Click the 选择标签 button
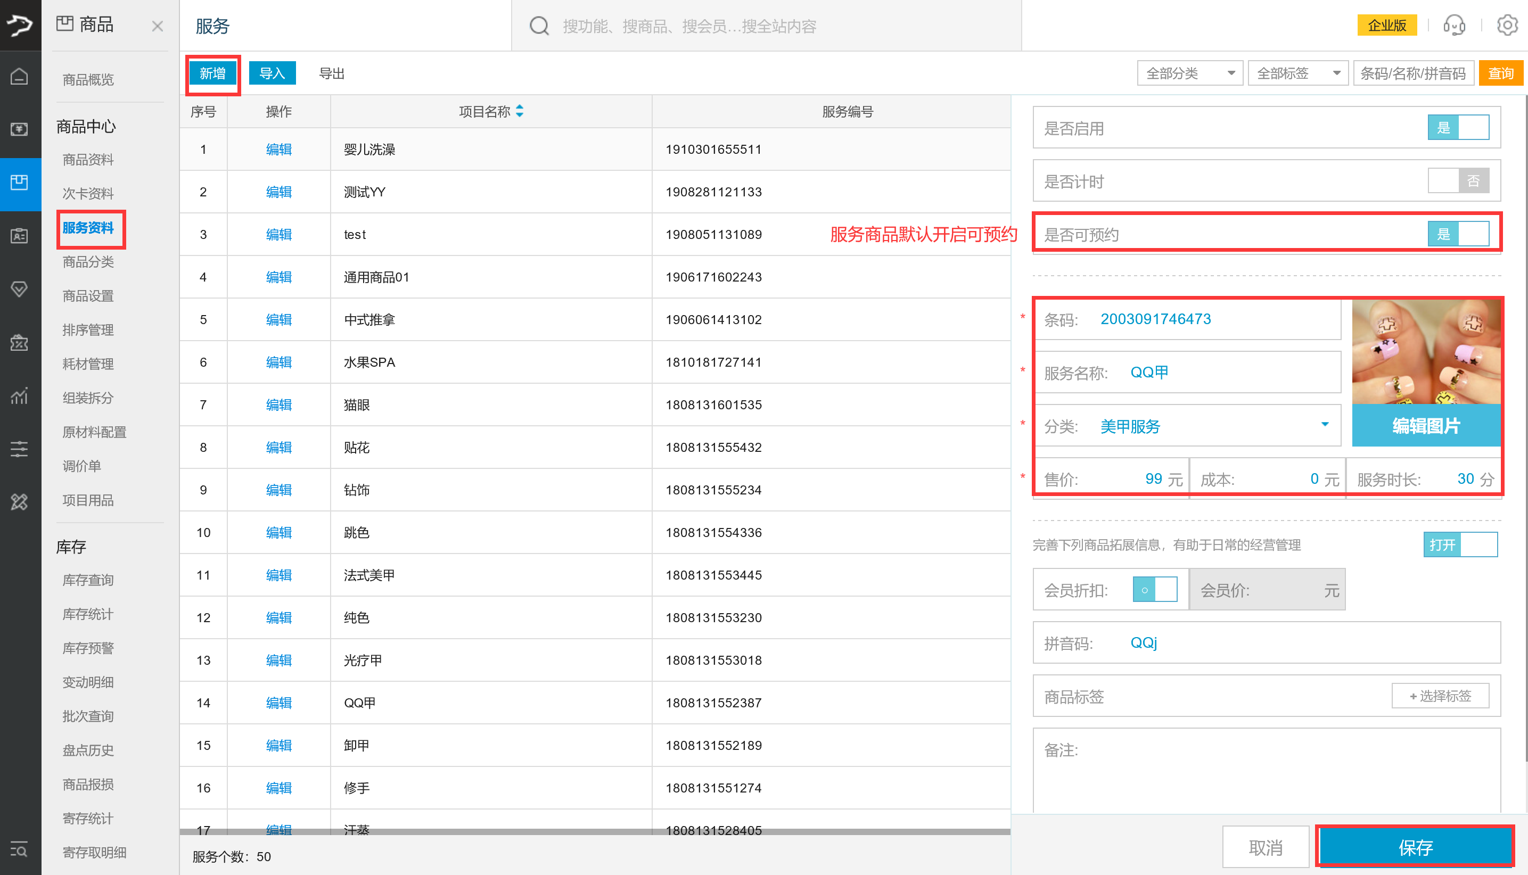1528x875 pixels. click(1440, 696)
